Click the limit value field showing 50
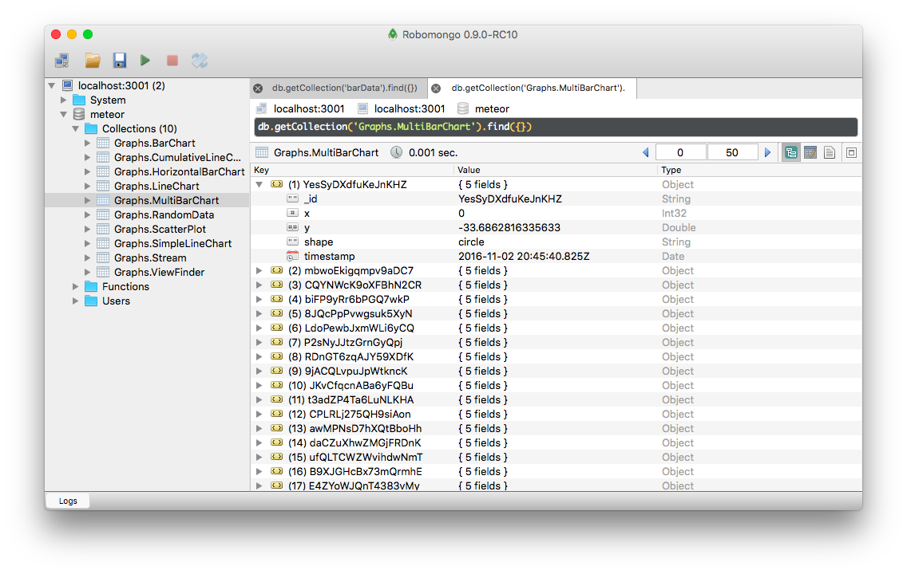907x574 pixels. [732, 152]
